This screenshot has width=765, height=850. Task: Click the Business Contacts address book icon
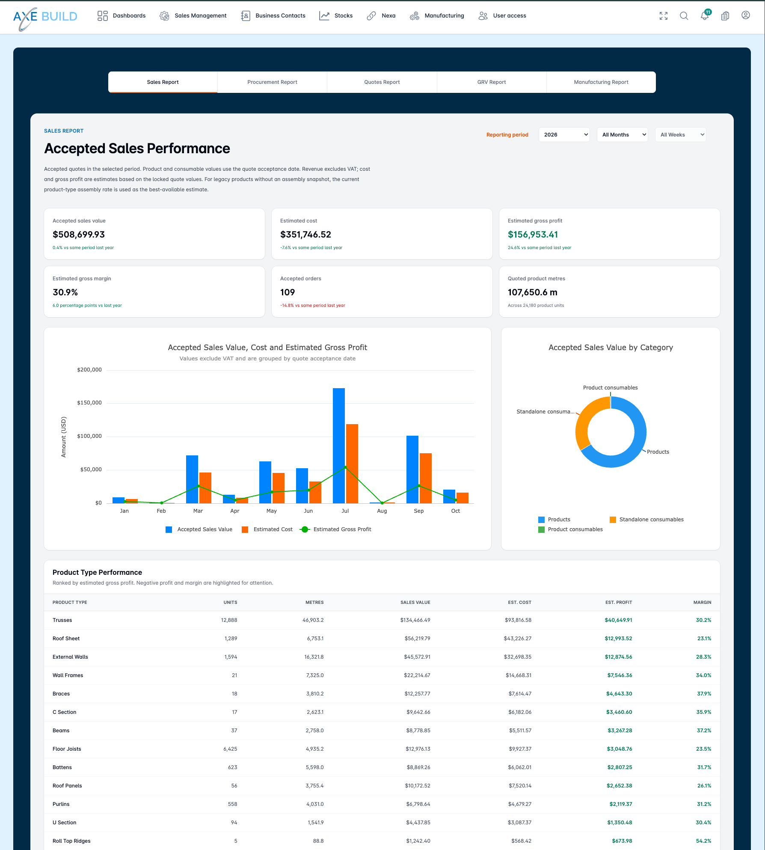245,16
